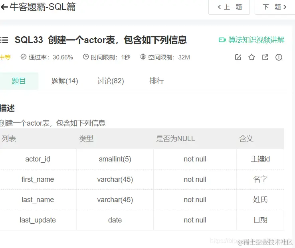Open 算法知识视频讲解 video link
The height and width of the screenshot is (248, 295).
pos(251,40)
